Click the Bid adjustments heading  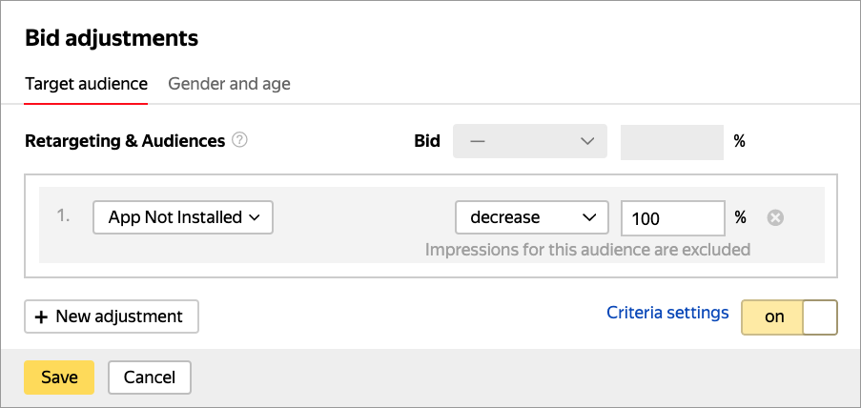112,38
